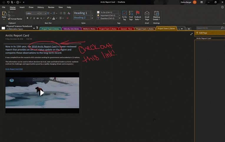
Task: Apply italic formatting with the I button
Action: tap(31, 18)
